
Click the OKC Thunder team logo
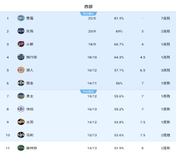click(x=21, y=18)
